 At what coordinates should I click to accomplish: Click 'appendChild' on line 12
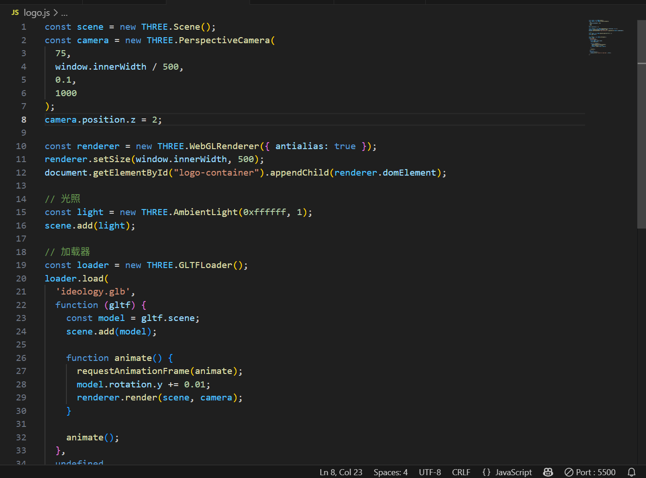[x=299, y=173]
